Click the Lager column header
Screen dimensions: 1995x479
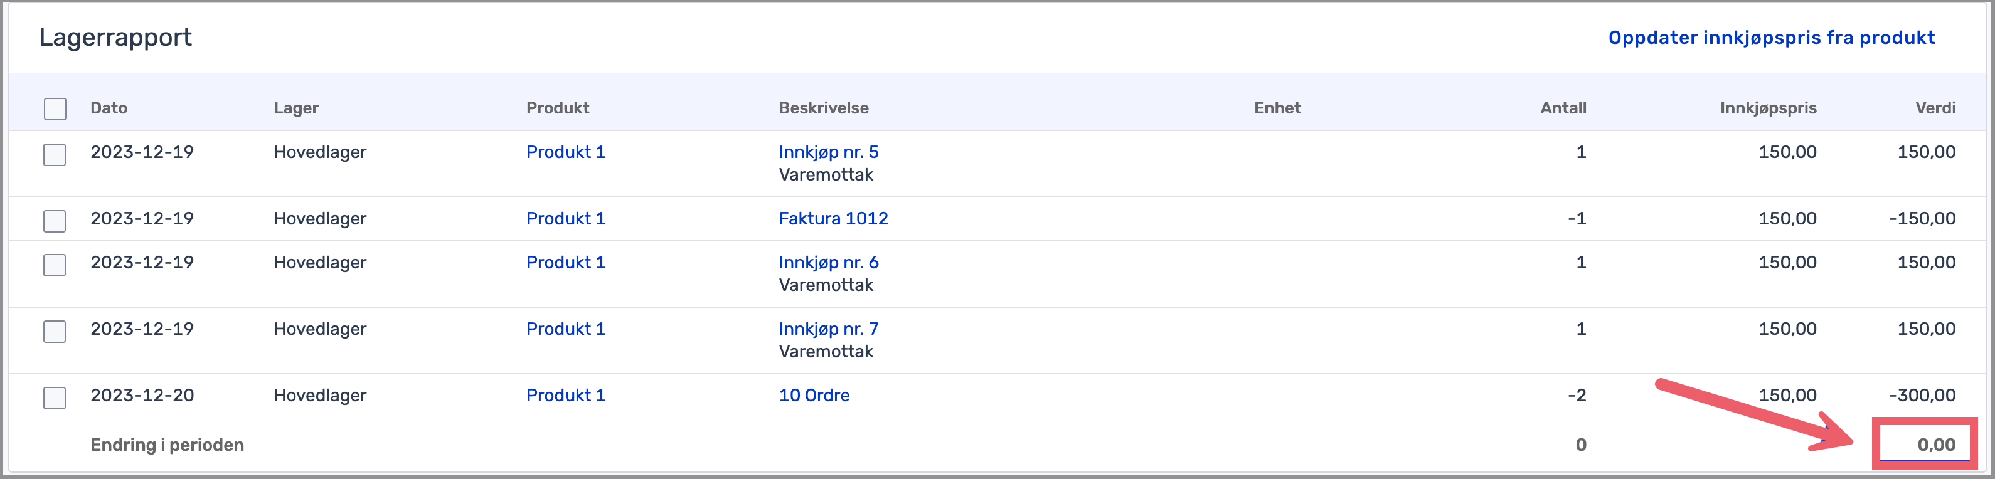pyautogui.click(x=296, y=108)
